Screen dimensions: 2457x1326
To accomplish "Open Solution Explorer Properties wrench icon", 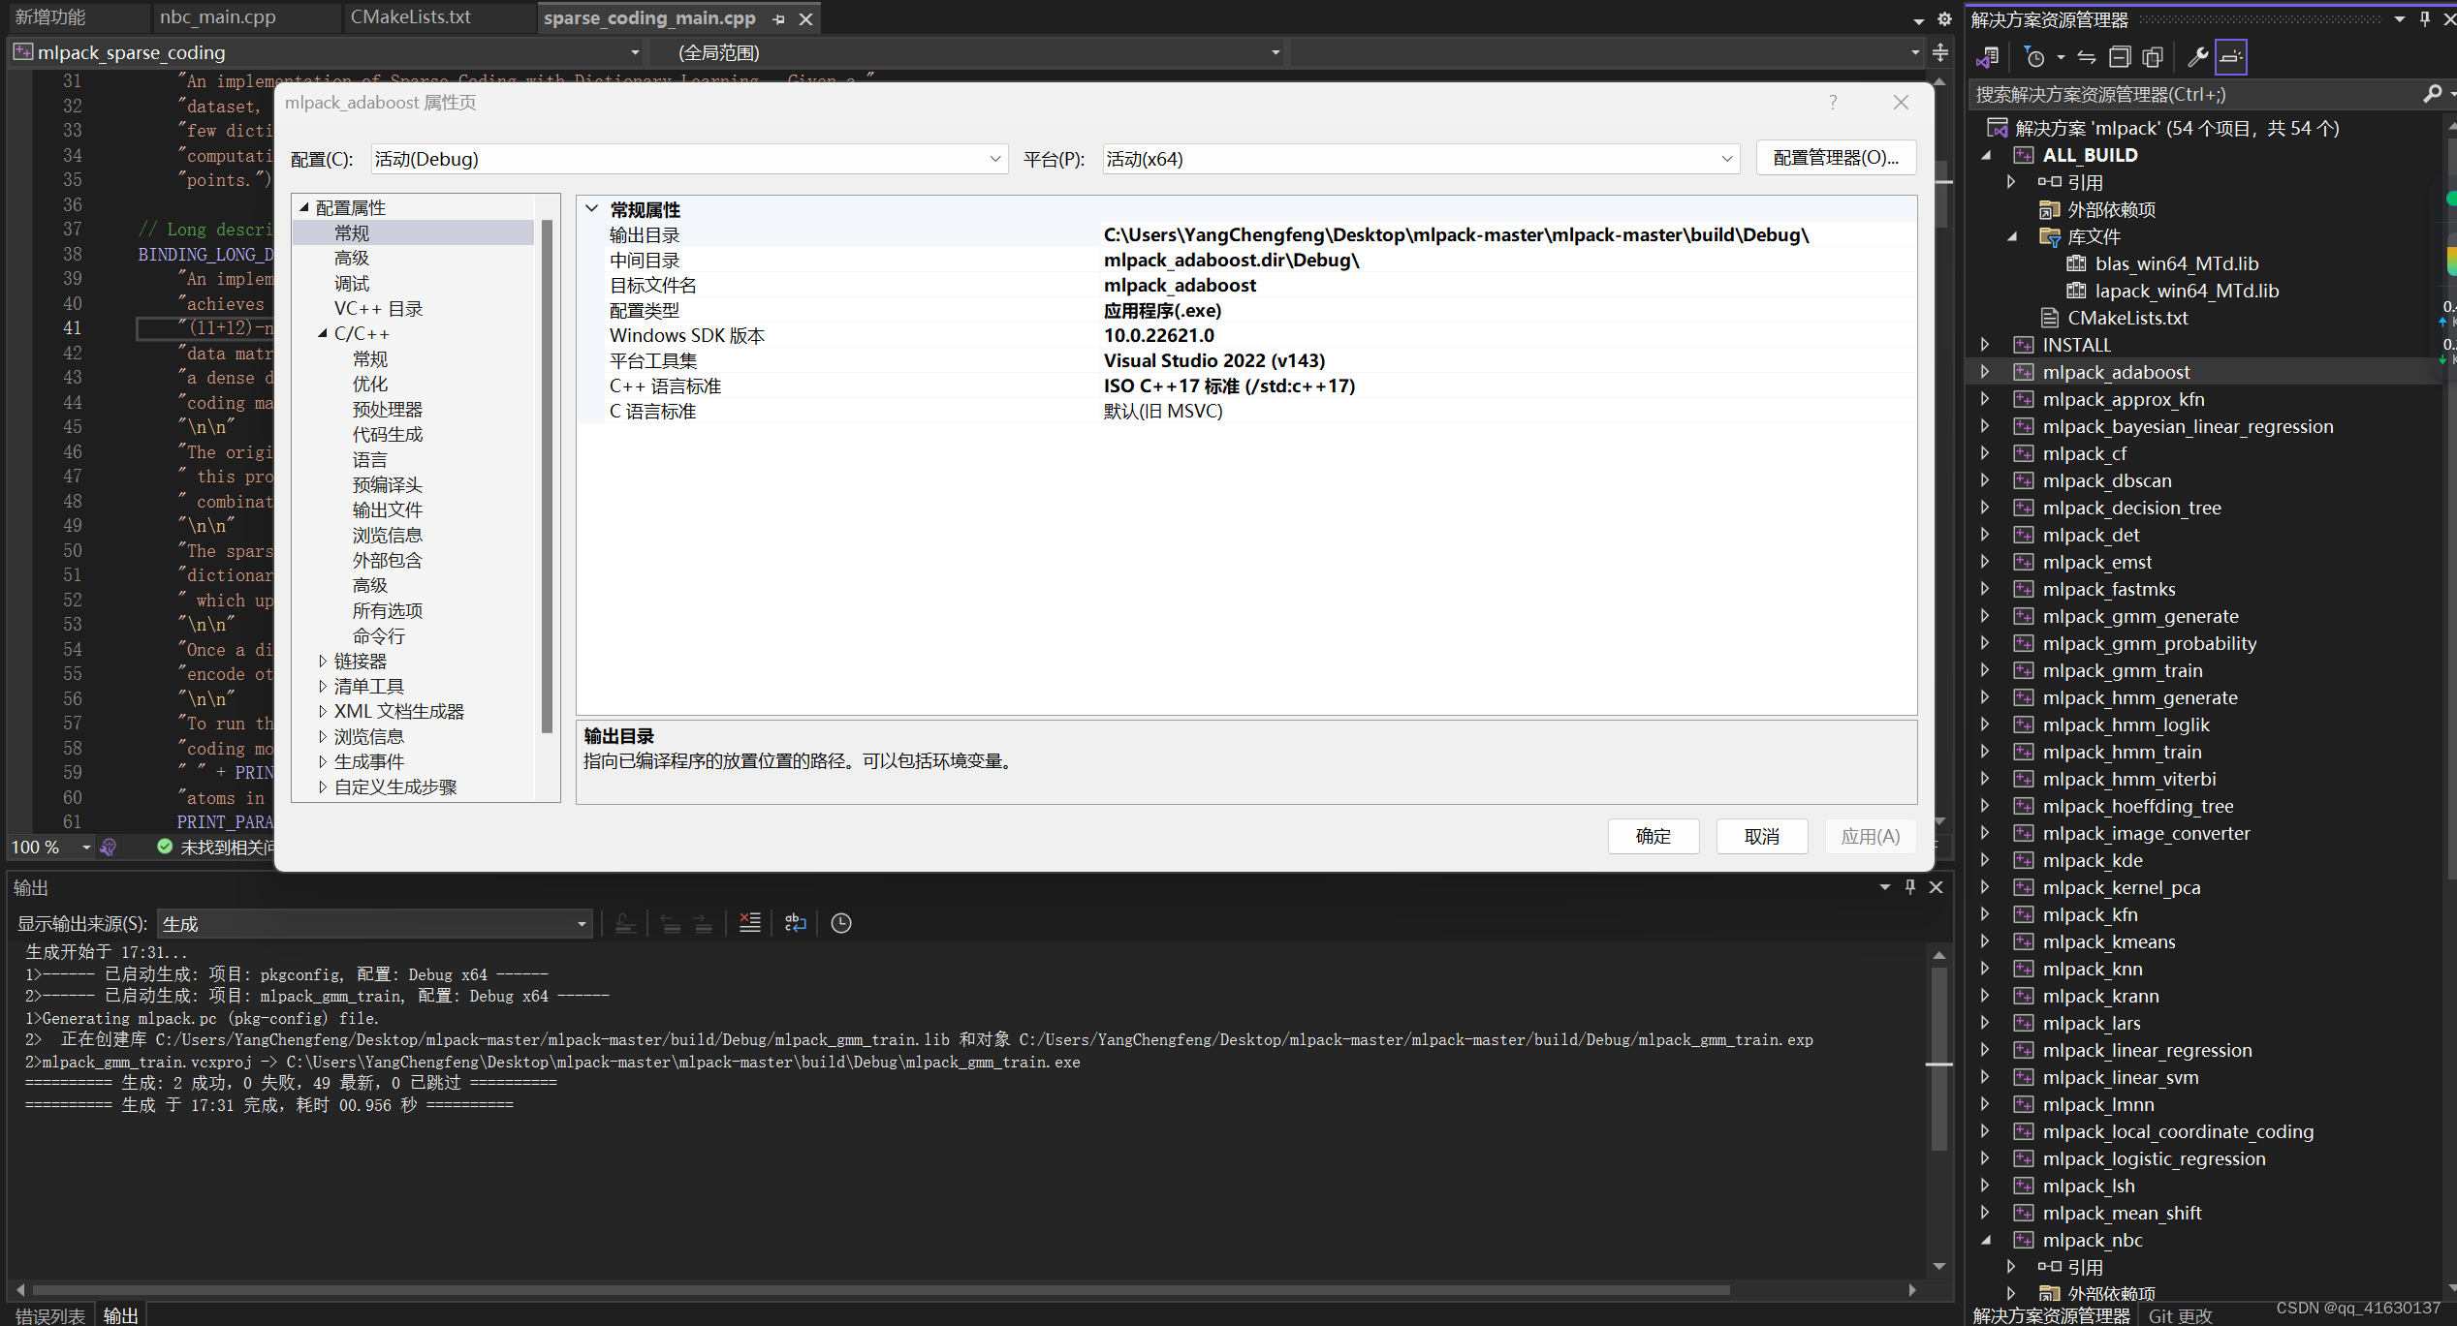I will click(2197, 56).
